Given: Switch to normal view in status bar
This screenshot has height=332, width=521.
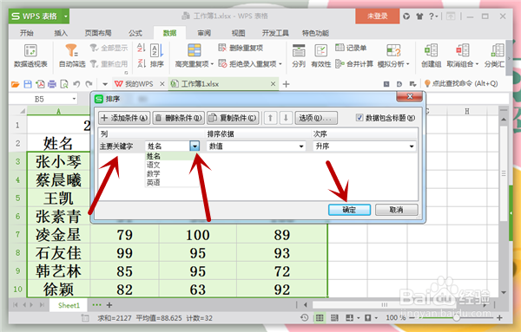Looking at the screenshot, I should point(320,318).
